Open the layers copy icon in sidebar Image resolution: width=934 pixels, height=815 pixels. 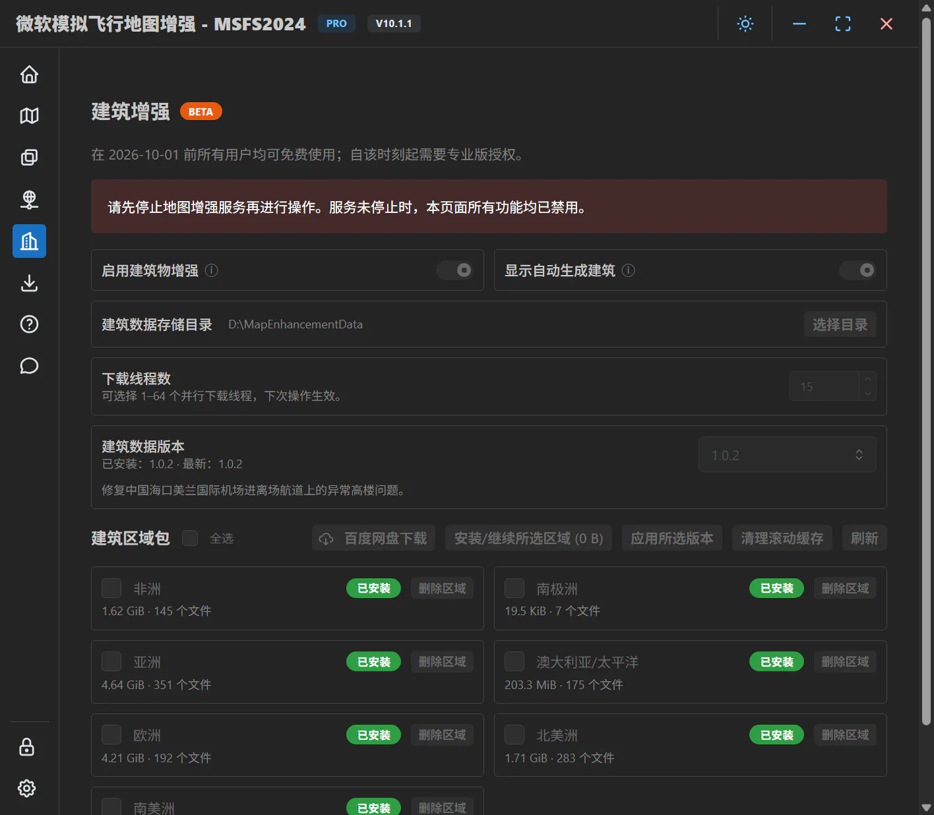point(29,158)
